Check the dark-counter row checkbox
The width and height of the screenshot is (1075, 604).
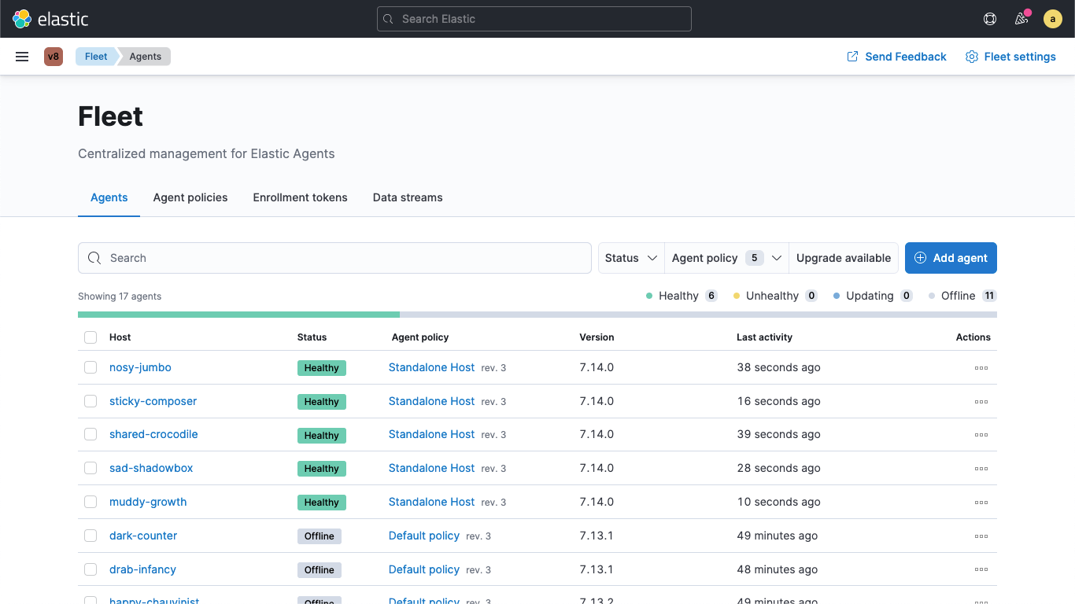pyautogui.click(x=91, y=536)
